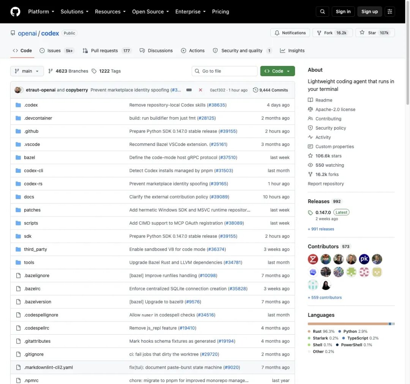
Task: Star the repository with the Star button
Action: [x=375, y=33]
